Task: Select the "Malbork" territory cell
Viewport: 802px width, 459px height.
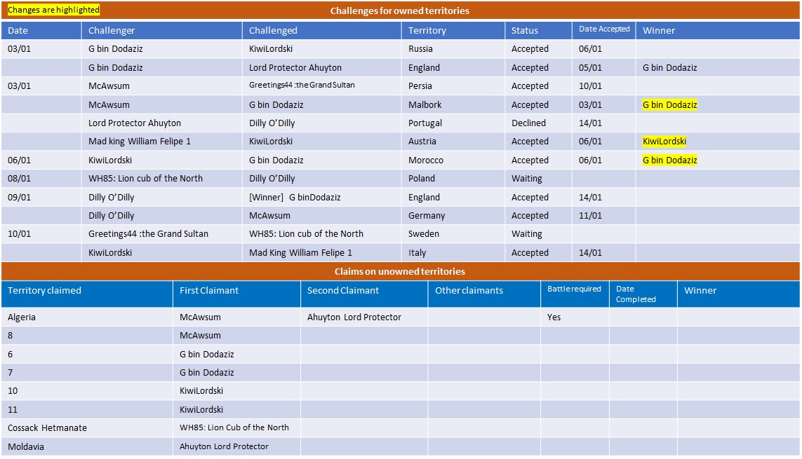Action: [x=425, y=104]
